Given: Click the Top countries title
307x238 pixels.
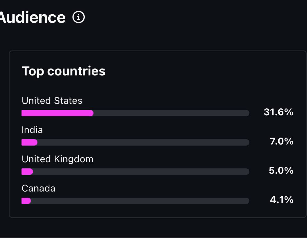Looking at the screenshot, I should click(x=64, y=71).
